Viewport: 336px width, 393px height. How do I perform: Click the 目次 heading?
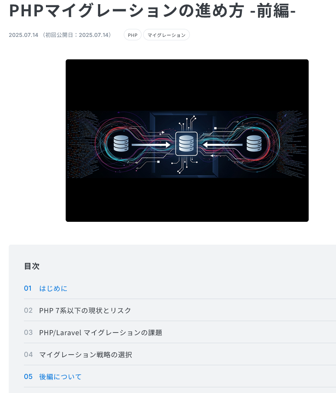tap(32, 266)
